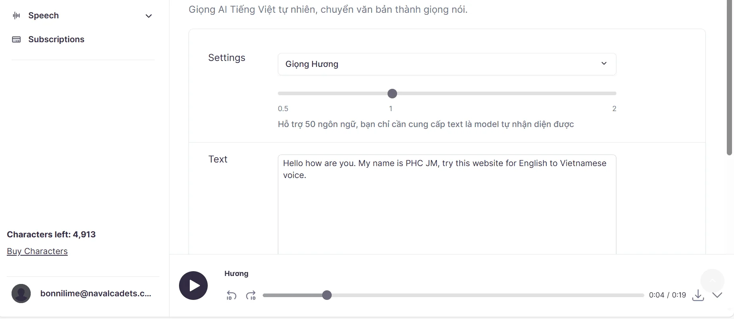Screen dimensions: 734x319
Task: Click the speed slider handle at 1
Action: (392, 94)
